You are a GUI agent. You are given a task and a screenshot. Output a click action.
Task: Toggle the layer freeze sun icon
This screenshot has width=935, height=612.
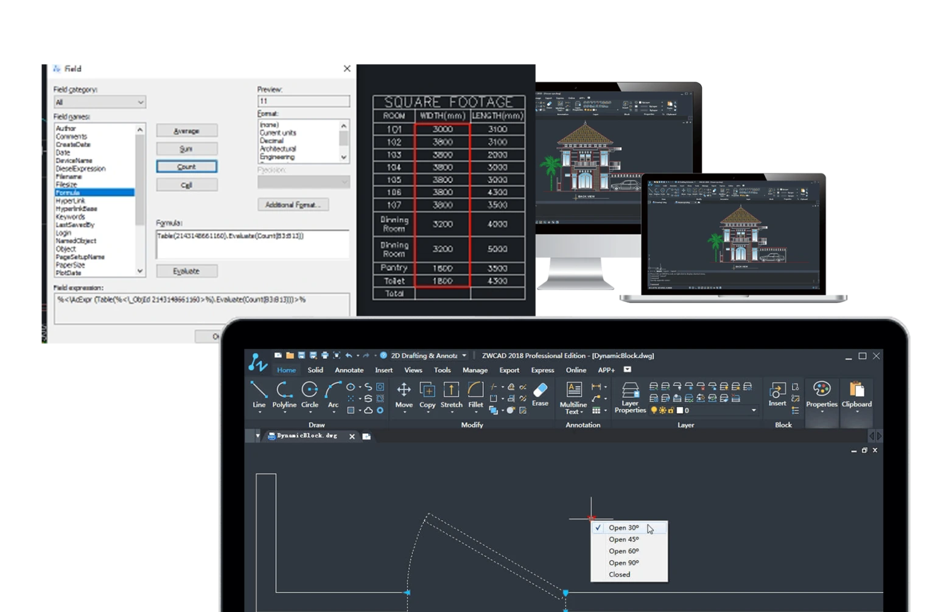pos(663,410)
